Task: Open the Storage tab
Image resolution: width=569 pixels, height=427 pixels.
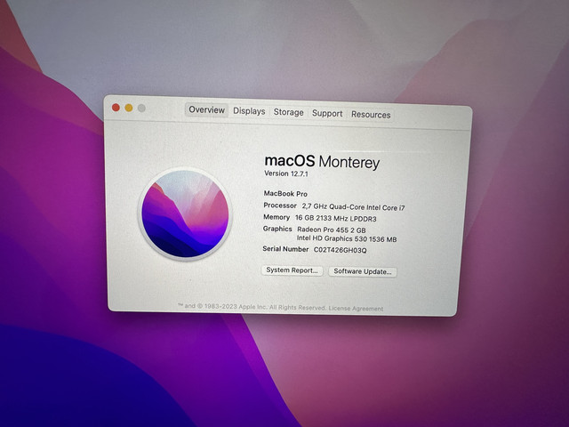Action: (288, 112)
